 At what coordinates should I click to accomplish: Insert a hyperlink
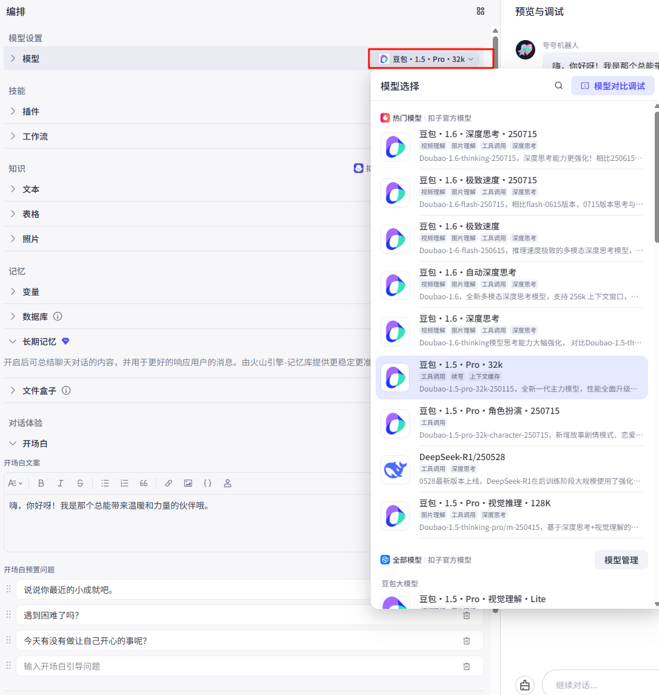coord(169,483)
